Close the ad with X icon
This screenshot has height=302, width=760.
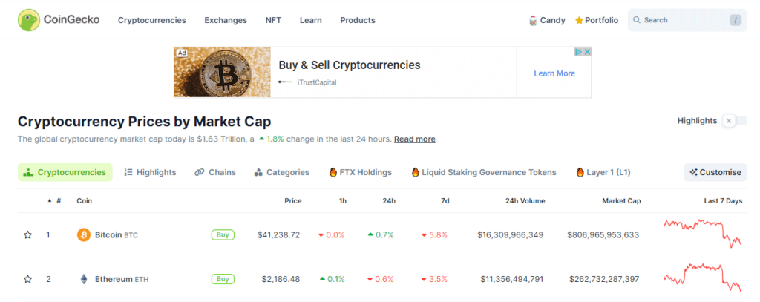pyautogui.click(x=586, y=52)
